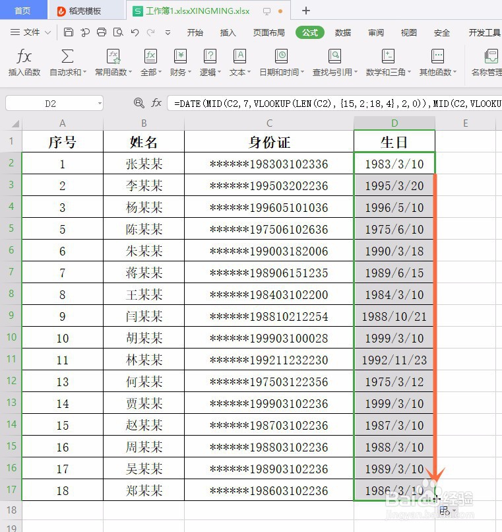The image size is (502, 532).
Task: Open Common Functions (常用函数) list
Action: coord(113,62)
